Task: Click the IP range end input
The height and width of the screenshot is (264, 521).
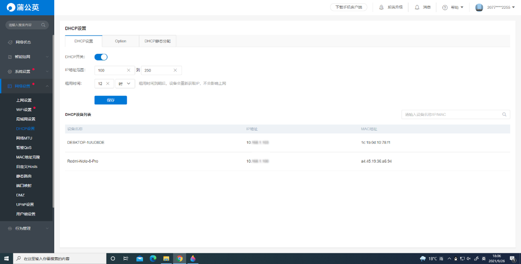Action: [161, 70]
